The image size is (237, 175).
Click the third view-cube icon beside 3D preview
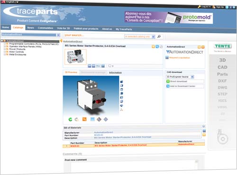pos(121,89)
